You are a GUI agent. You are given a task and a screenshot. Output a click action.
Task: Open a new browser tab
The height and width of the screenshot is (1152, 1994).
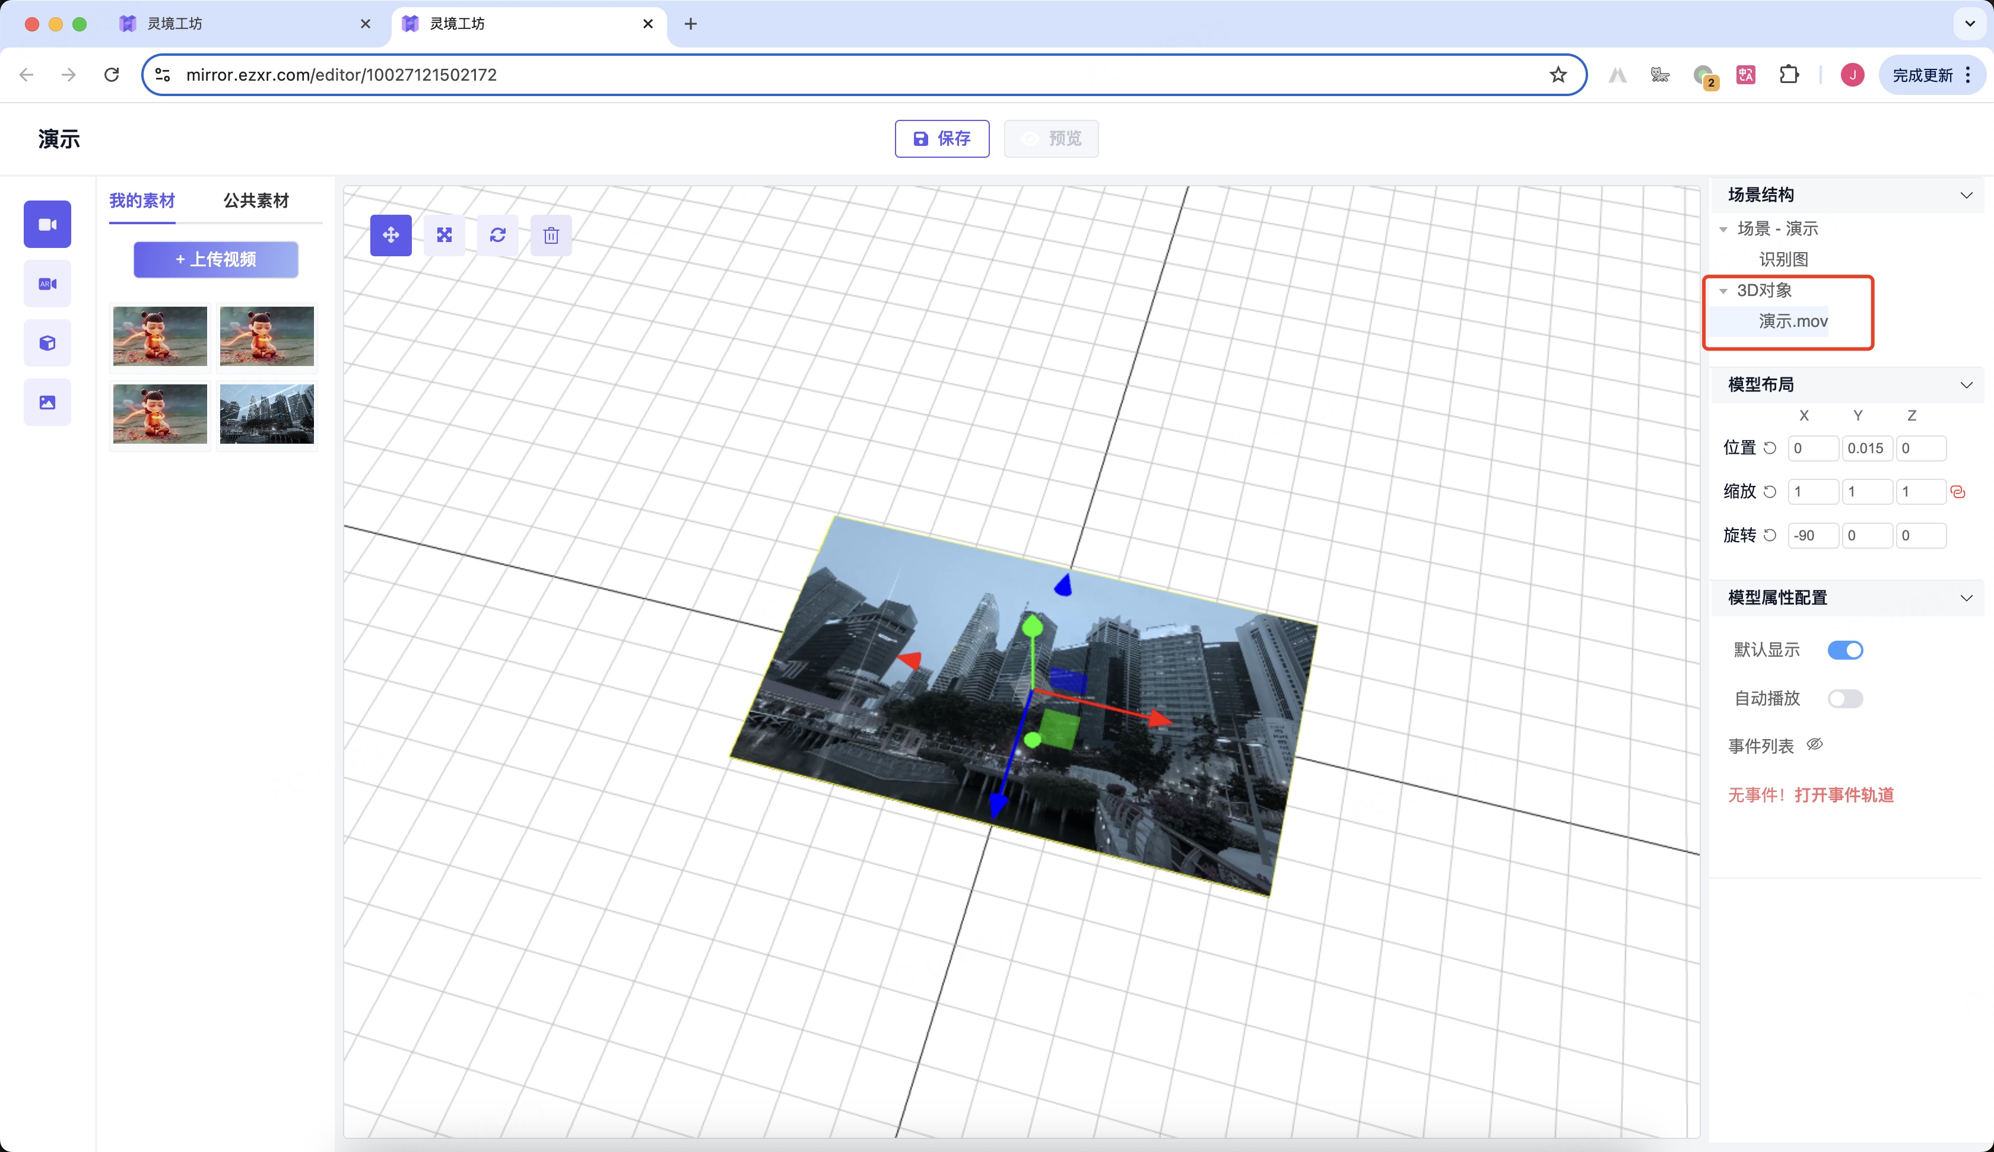691,24
